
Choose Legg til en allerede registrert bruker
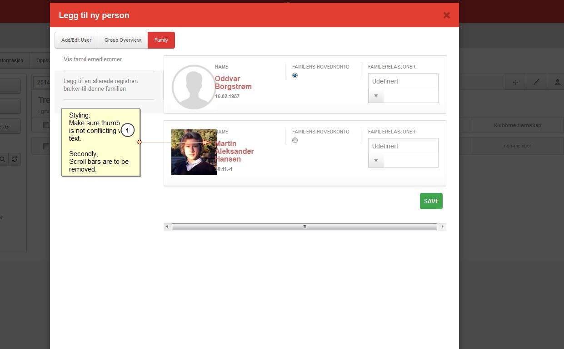(101, 85)
